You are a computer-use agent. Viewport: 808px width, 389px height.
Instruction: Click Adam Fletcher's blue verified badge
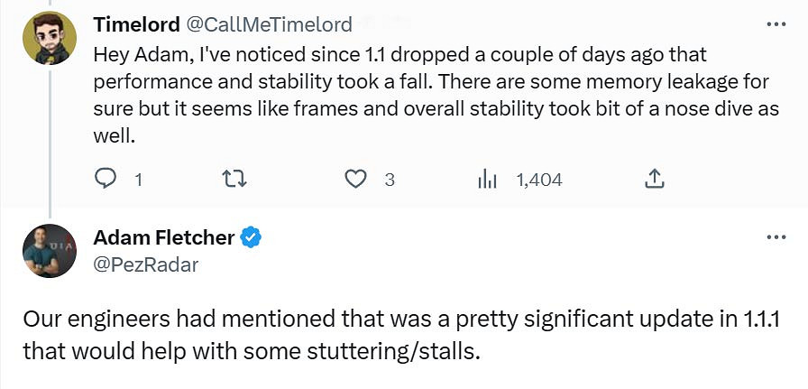(252, 238)
